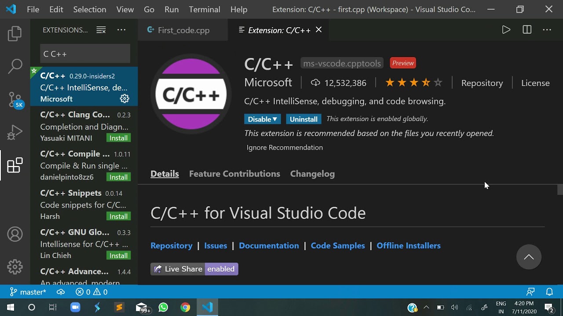
Task: Open Chrome from the taskbar
Action: coord(185,308)
